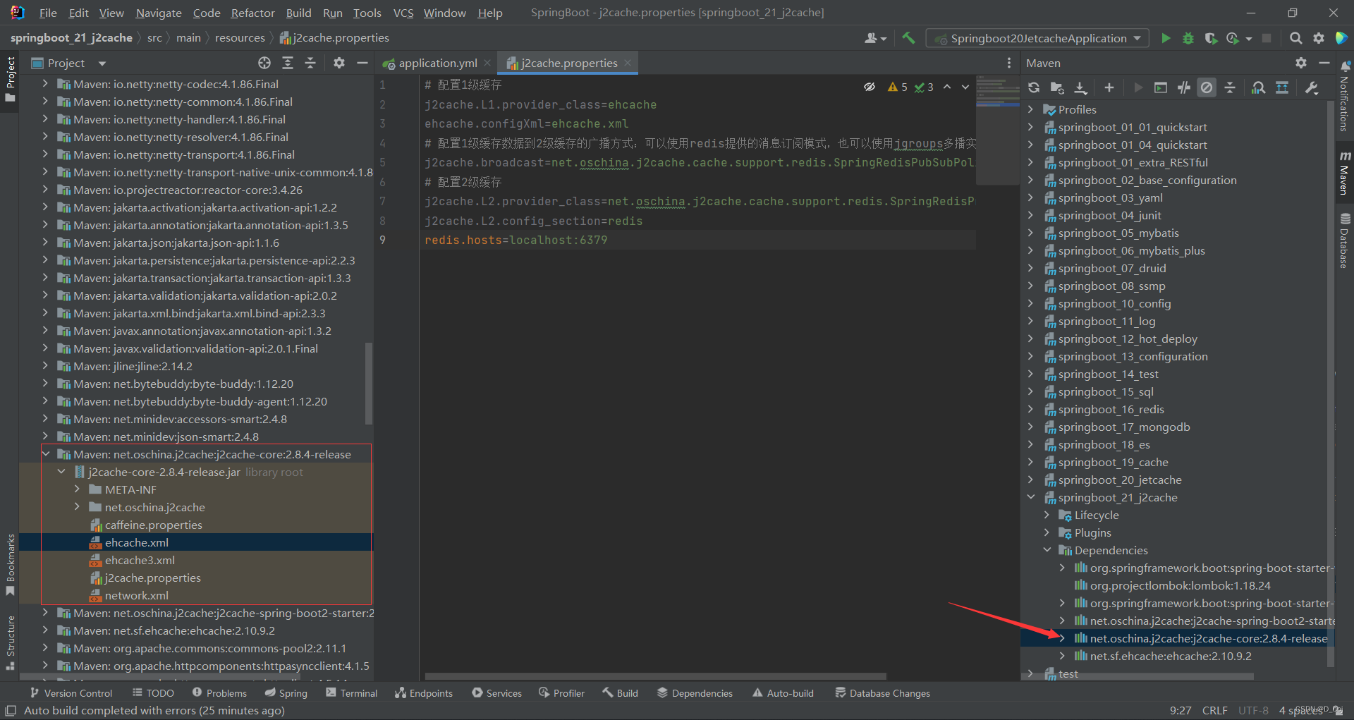Execute Maven goal icon
This screenshot has height=720, width=1354.
pos(1161,87)
